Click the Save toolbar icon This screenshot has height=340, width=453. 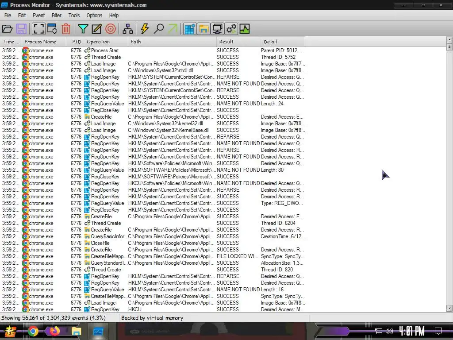21,29
